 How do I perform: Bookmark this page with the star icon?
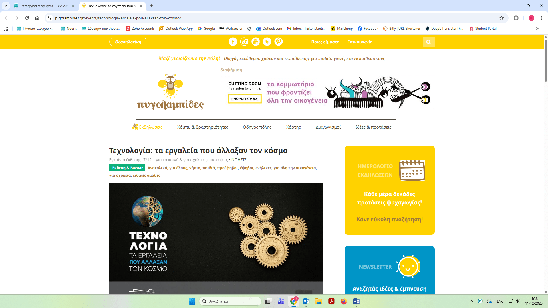502,18
